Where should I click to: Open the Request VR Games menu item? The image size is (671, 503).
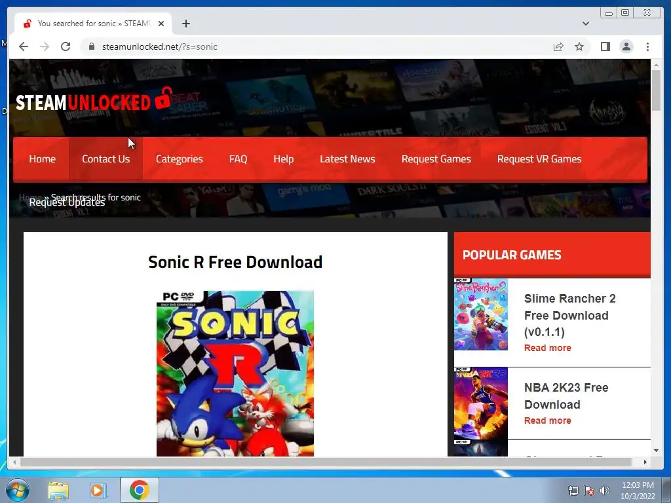tap(539, 159)
